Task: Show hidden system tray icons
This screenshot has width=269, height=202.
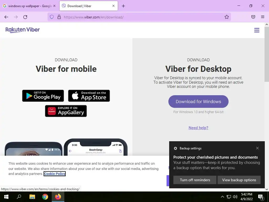Action: pyautogui.click(x=222, y=197)
